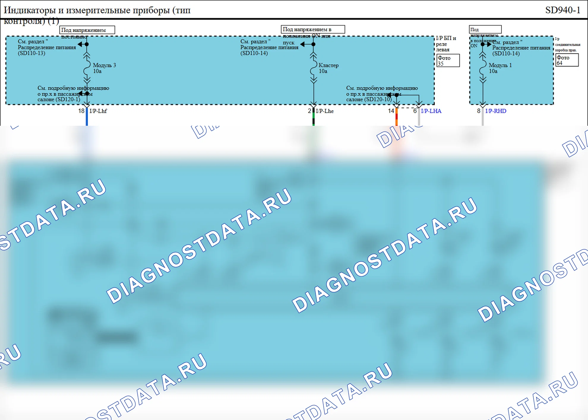Select the 'Под напряжением в положении ON или пуск' box
The image size is (588, 420).
coord(313,29)
